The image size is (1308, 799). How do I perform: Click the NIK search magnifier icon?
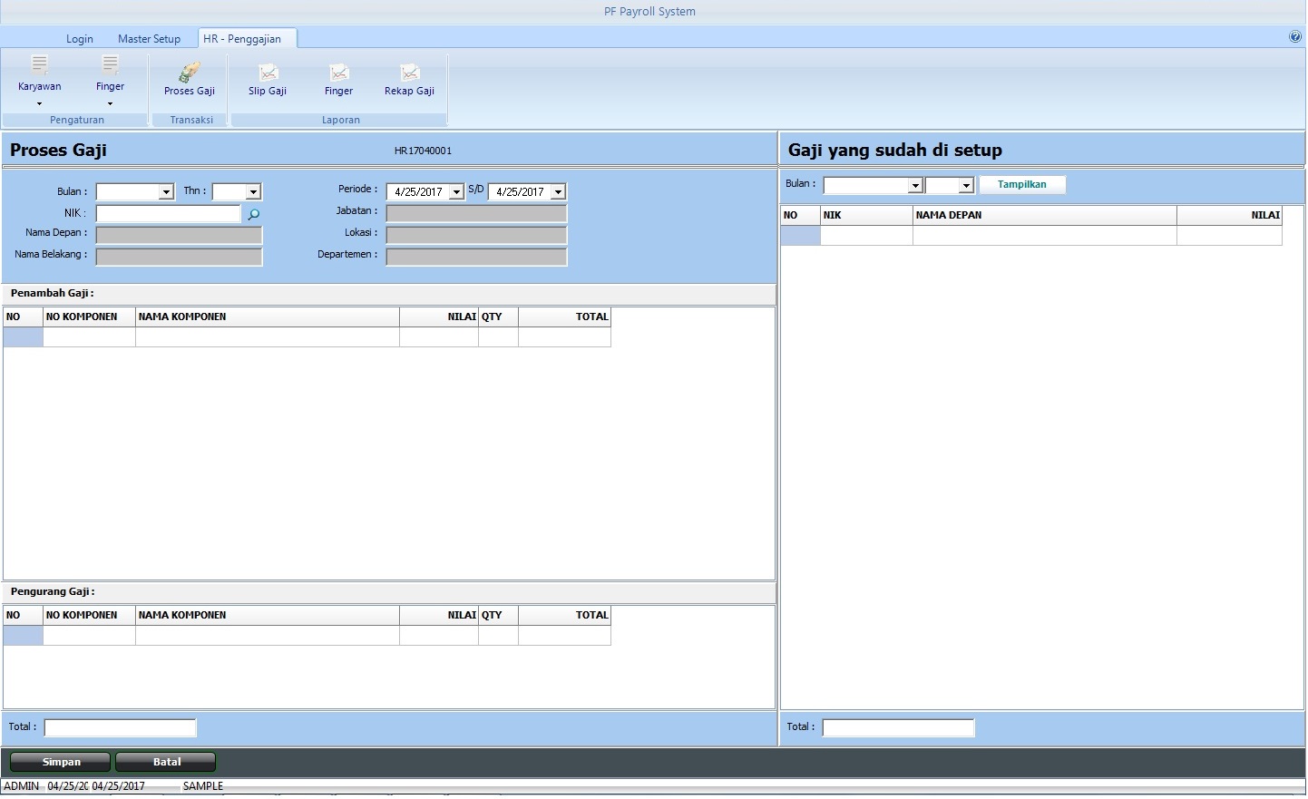point(254,215)
